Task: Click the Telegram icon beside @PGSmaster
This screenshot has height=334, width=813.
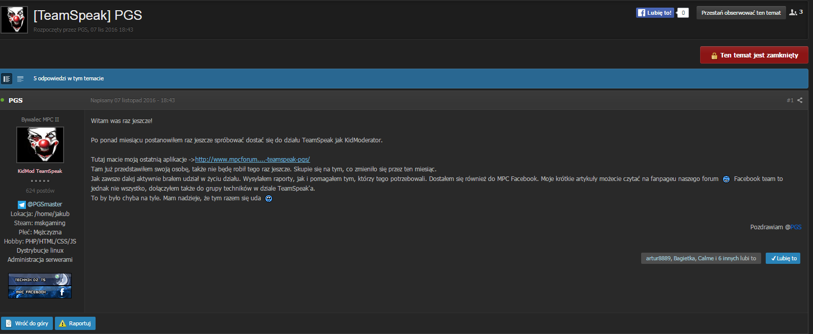Action: click(22, 204)
